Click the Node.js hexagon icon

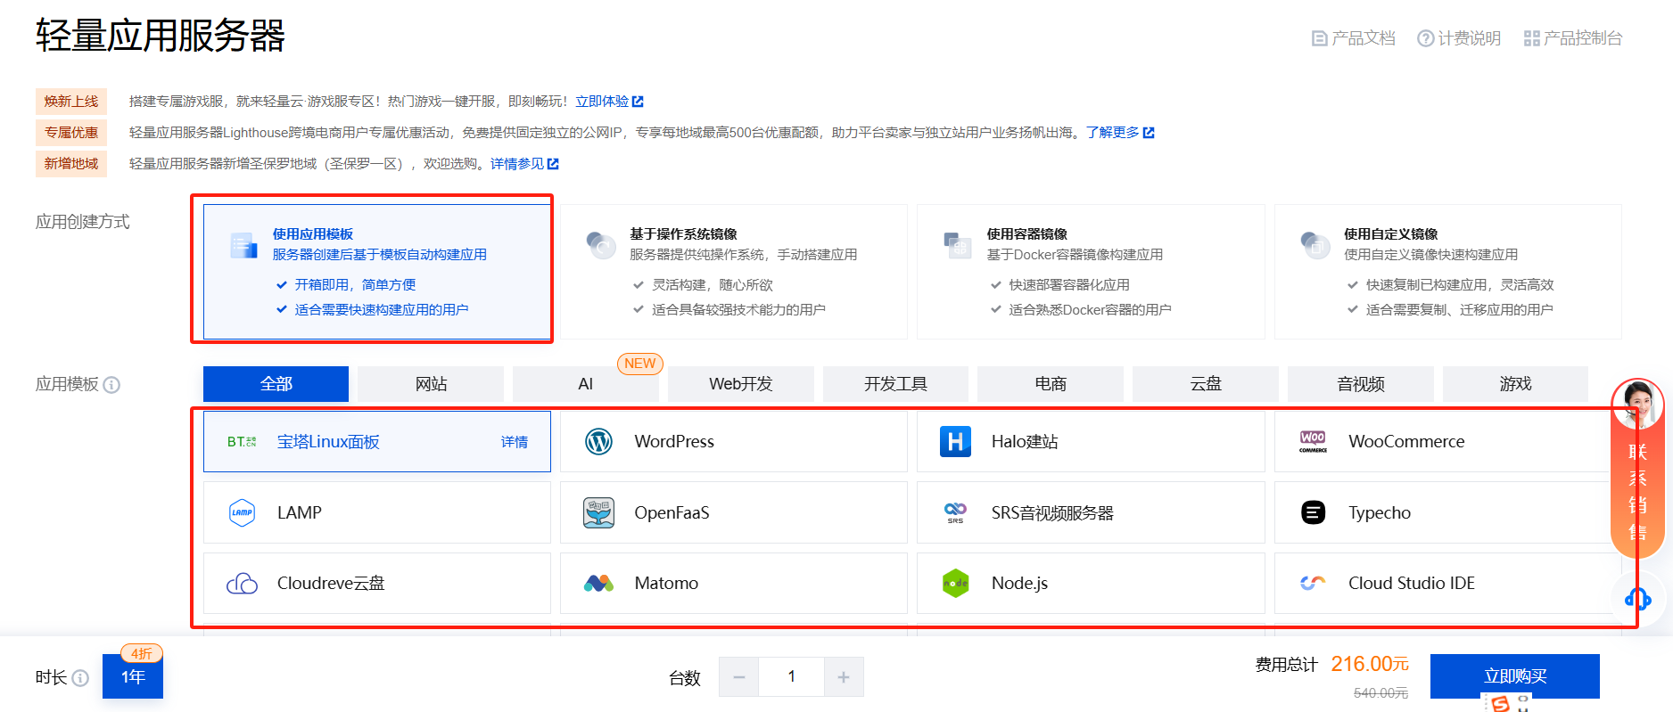tap(955, 584)
